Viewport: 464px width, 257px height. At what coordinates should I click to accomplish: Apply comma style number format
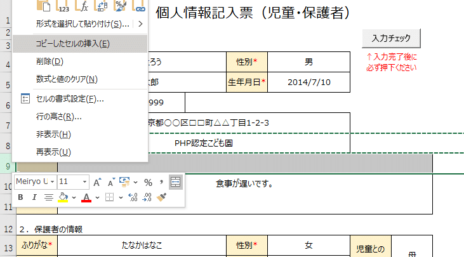[161, 183]
